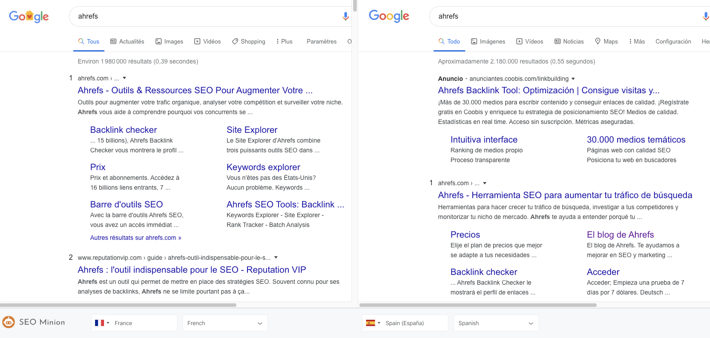Expand arrow next to coobis ad URL
710x338 pixels.
[573, 79]
